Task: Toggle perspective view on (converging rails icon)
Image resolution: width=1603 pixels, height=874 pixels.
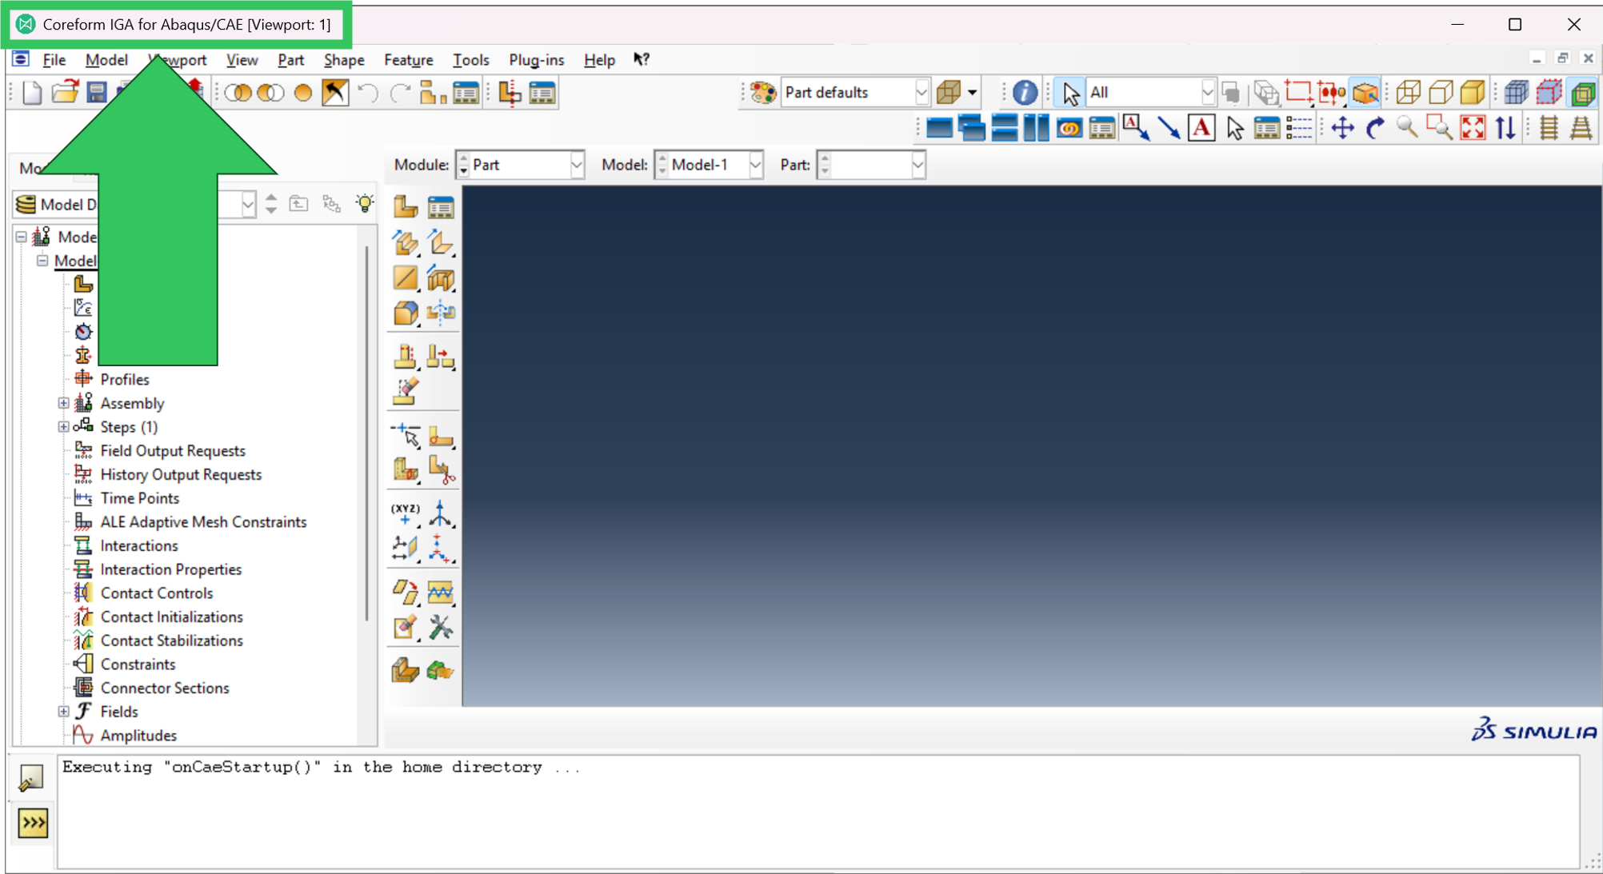Action: [x=1581, y=128]
